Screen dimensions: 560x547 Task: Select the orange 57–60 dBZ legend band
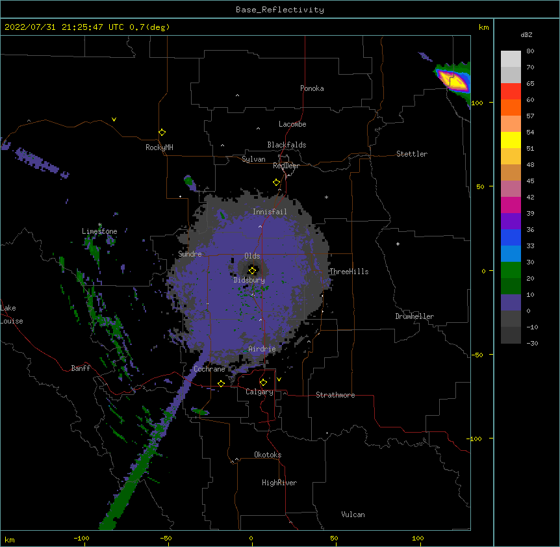[511, 107]
